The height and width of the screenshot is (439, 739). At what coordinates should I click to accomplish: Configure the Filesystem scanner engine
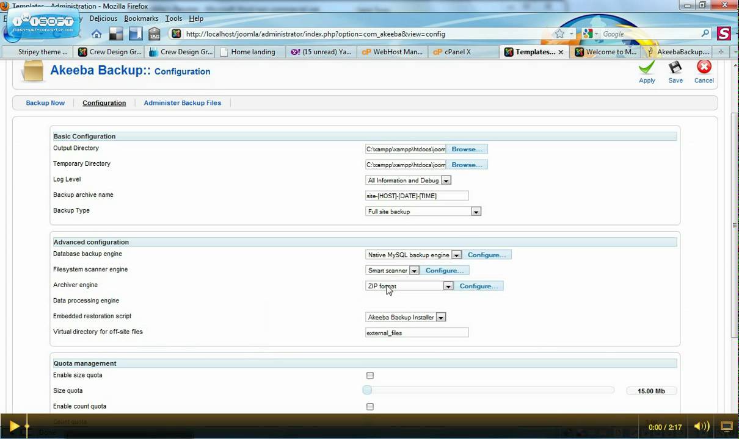click(444, 271)
